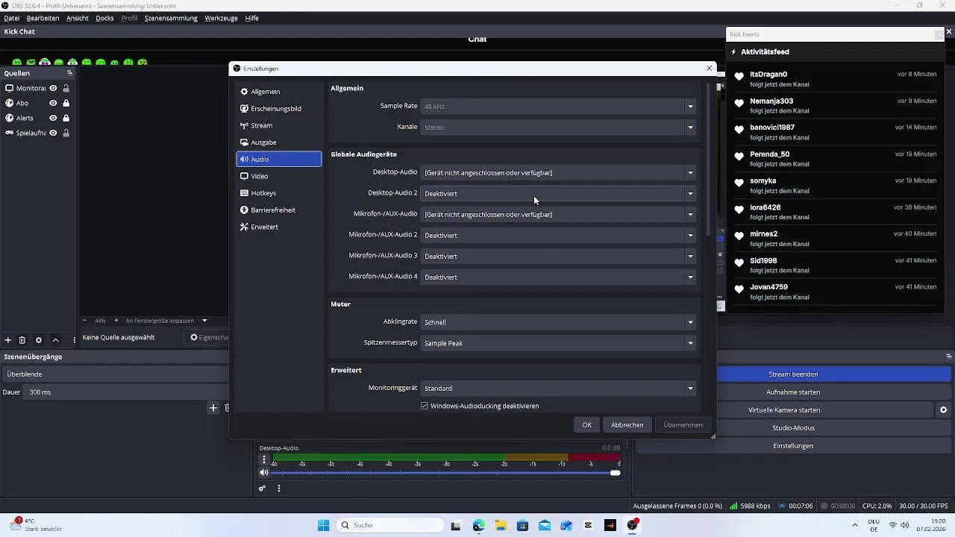
Task: Toggle visibility of the Alerts source
Action: coord(53,118)
